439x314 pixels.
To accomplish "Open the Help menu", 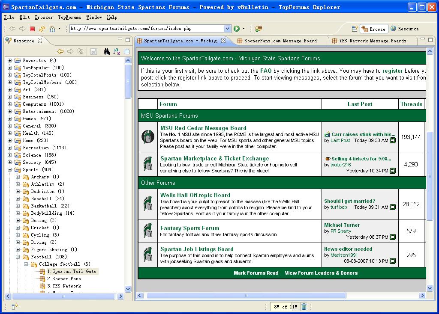I will pyautogui.click(x=112, y=17).
